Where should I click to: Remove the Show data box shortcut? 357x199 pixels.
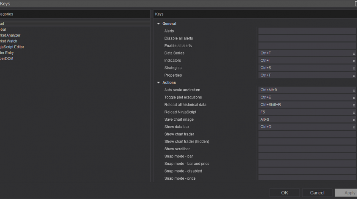[354, 127]
